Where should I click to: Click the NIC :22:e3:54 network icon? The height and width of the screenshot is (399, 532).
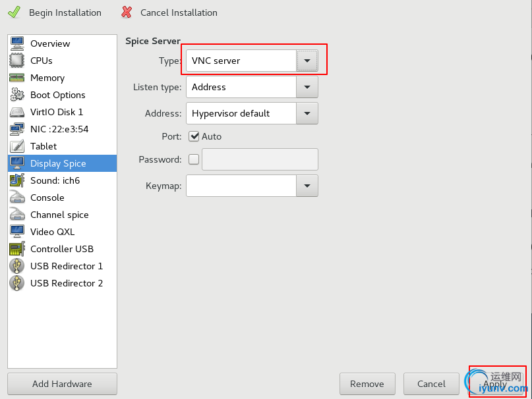click(17, 129)
